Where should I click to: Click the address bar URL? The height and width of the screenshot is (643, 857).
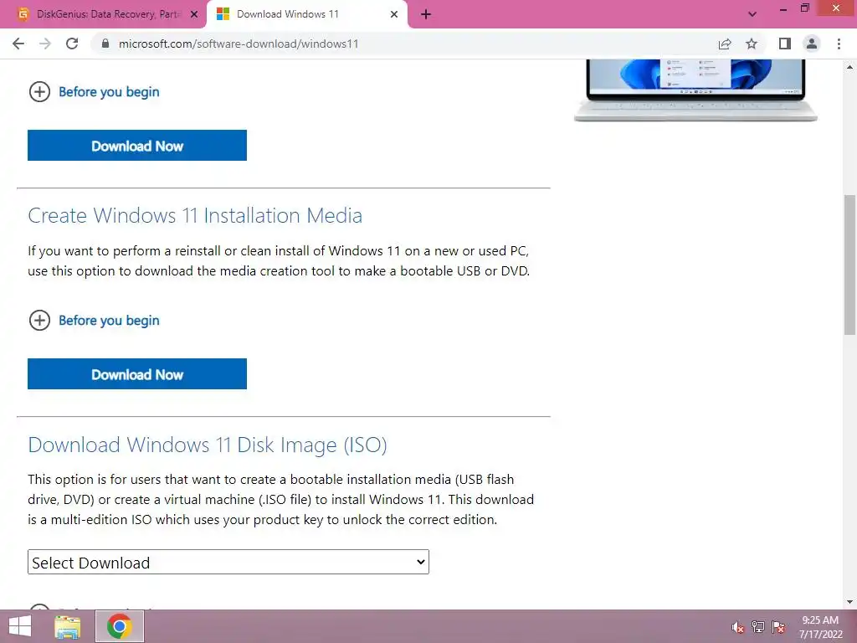[239, 44]
